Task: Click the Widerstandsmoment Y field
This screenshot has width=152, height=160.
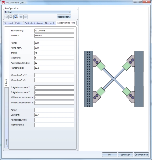Action: (54, 97)
